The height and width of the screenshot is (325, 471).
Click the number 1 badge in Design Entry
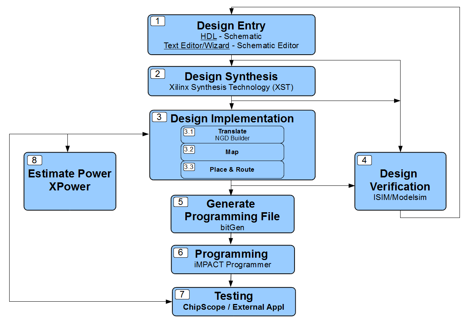tap(158, 21)
